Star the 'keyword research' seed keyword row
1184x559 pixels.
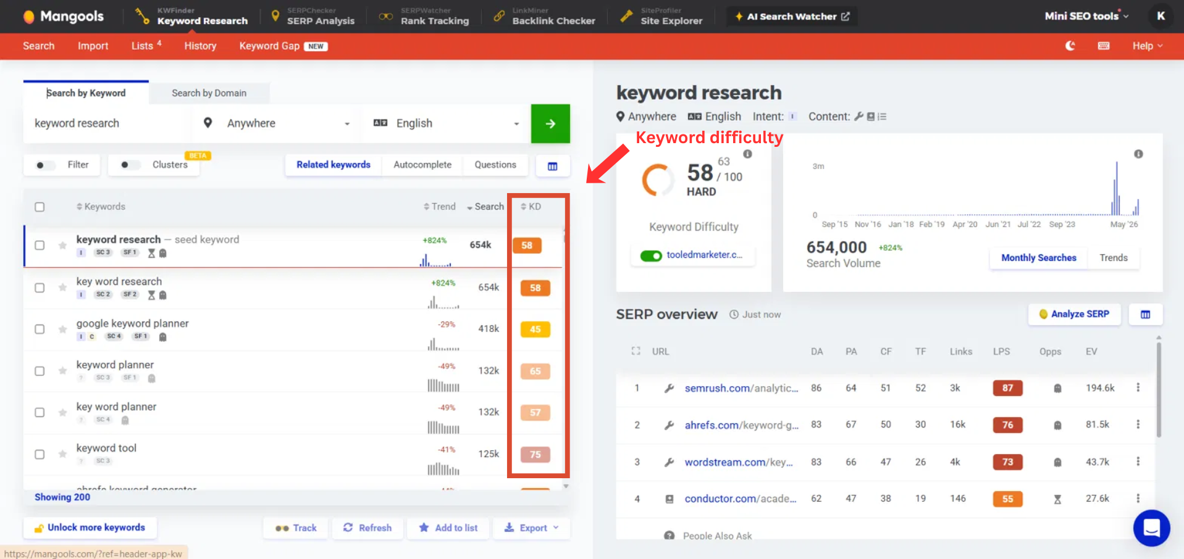click(62, 246)
